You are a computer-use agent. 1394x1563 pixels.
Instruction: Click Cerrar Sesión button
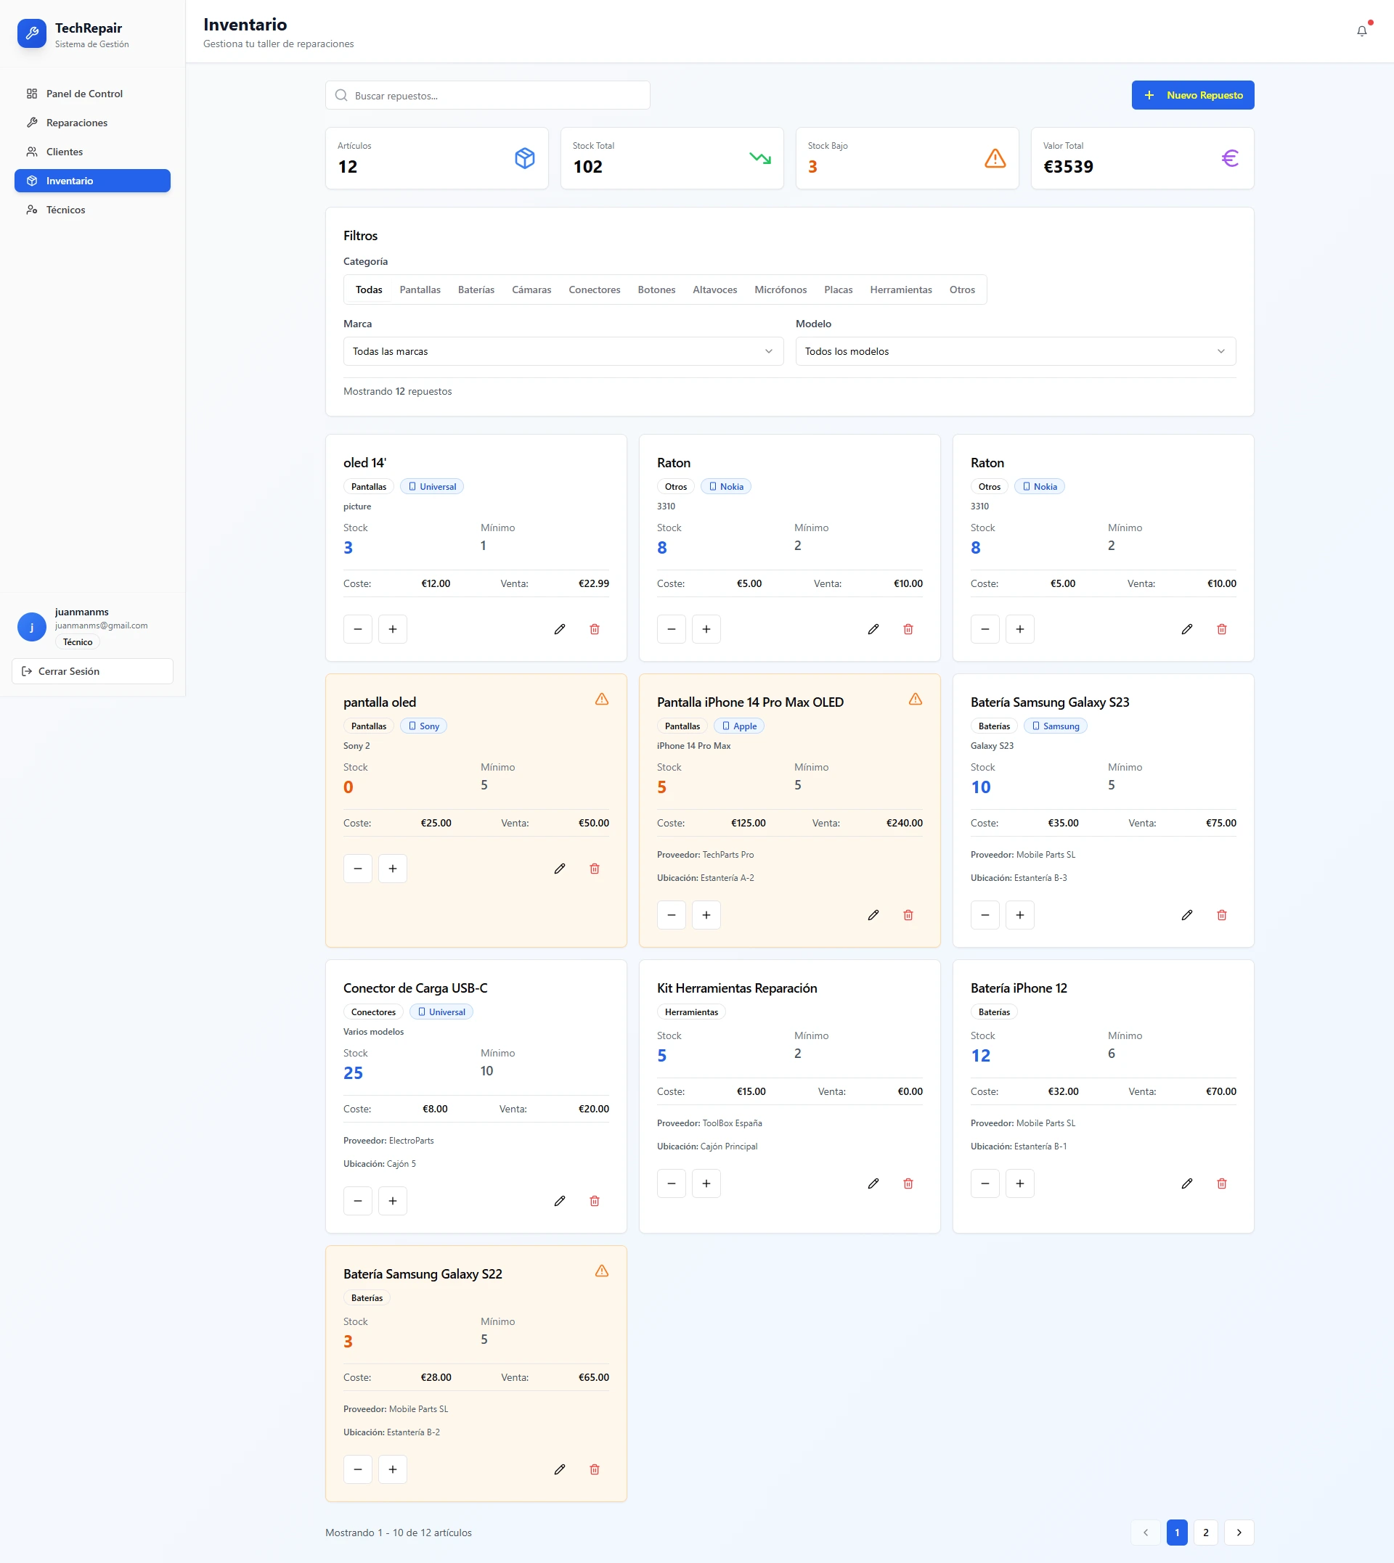[x=93, y=671]
